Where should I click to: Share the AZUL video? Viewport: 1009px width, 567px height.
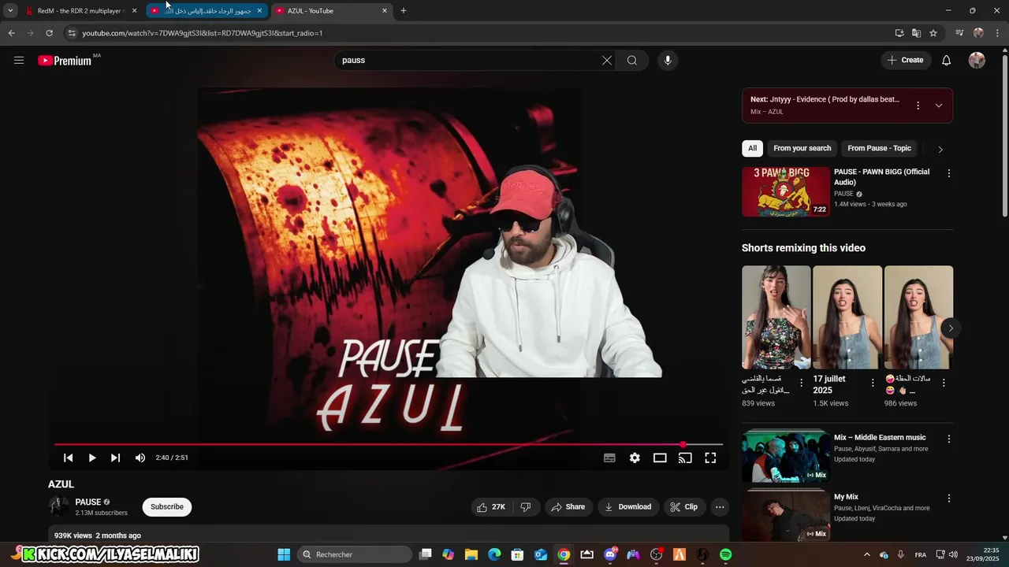(568, 507)
